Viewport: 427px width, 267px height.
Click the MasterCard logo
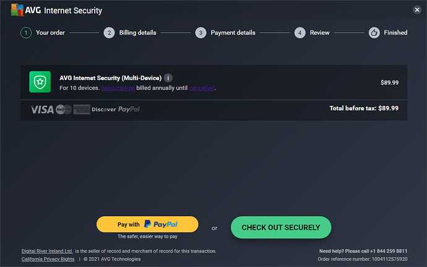[63, 109]
